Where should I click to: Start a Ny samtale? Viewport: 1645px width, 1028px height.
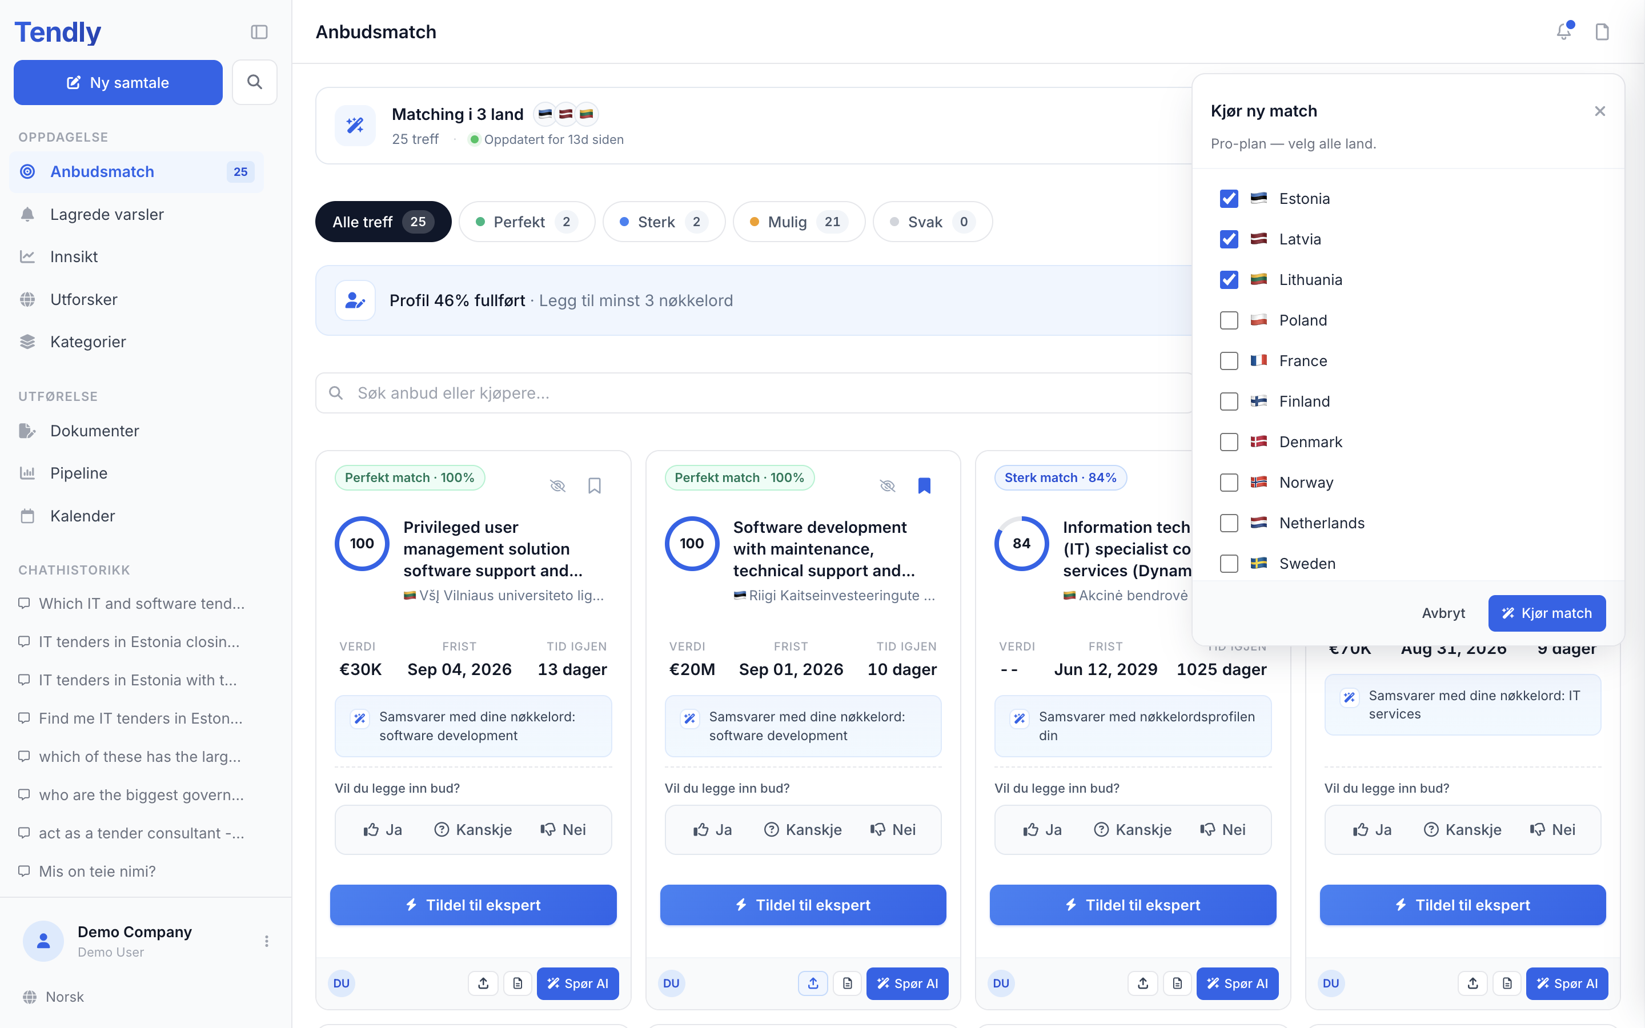[118, 82]
